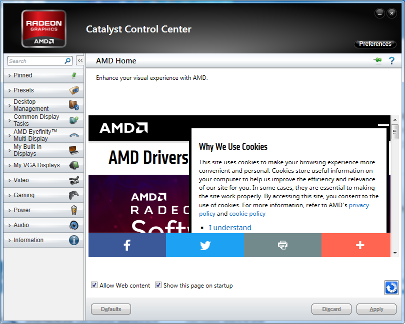Open the Audio category
The image size is (405, 324).
click(43, 225)
